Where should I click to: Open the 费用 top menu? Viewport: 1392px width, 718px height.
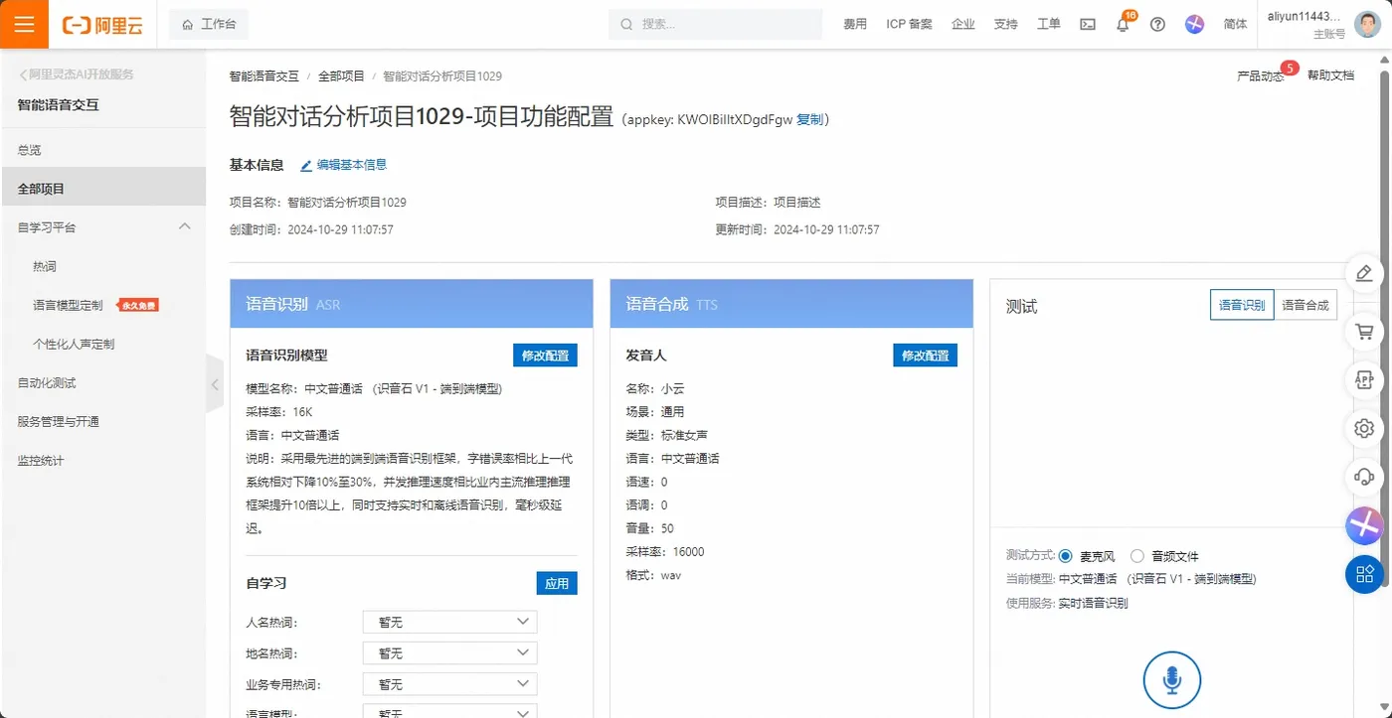tap(855, 25)
